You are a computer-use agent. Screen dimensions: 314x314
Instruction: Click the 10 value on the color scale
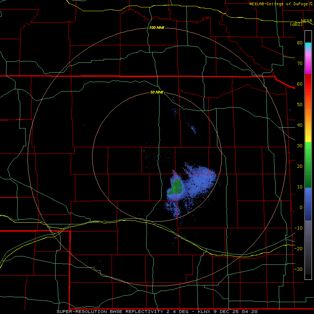tap(300, 187)
